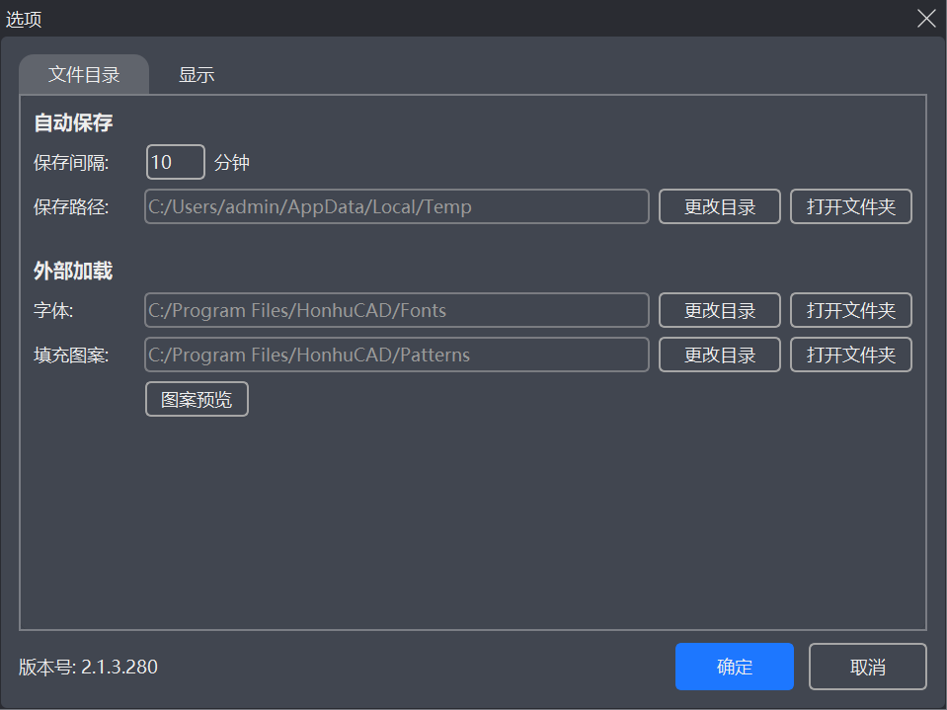Switch to the 显示 tab
This screenshot has height=710, width=947.
pyautogui.click(x=196, y=75)
